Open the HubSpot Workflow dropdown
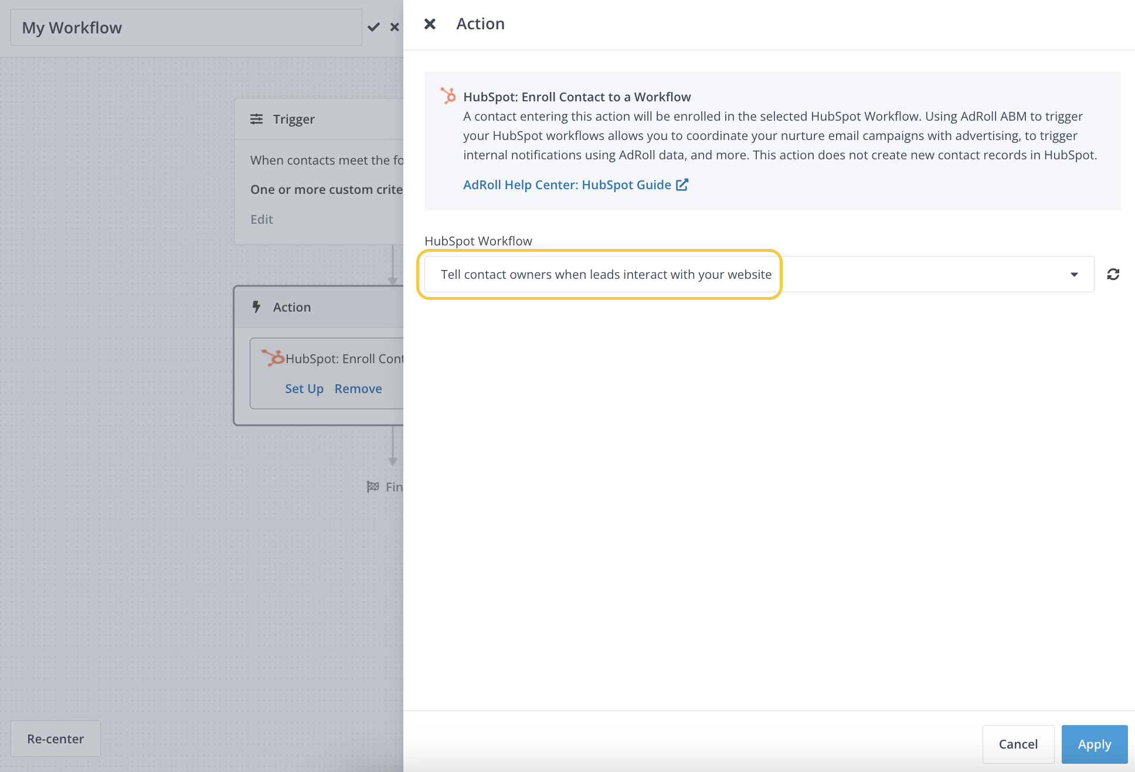1135x772 pixels. click(759, 274)
